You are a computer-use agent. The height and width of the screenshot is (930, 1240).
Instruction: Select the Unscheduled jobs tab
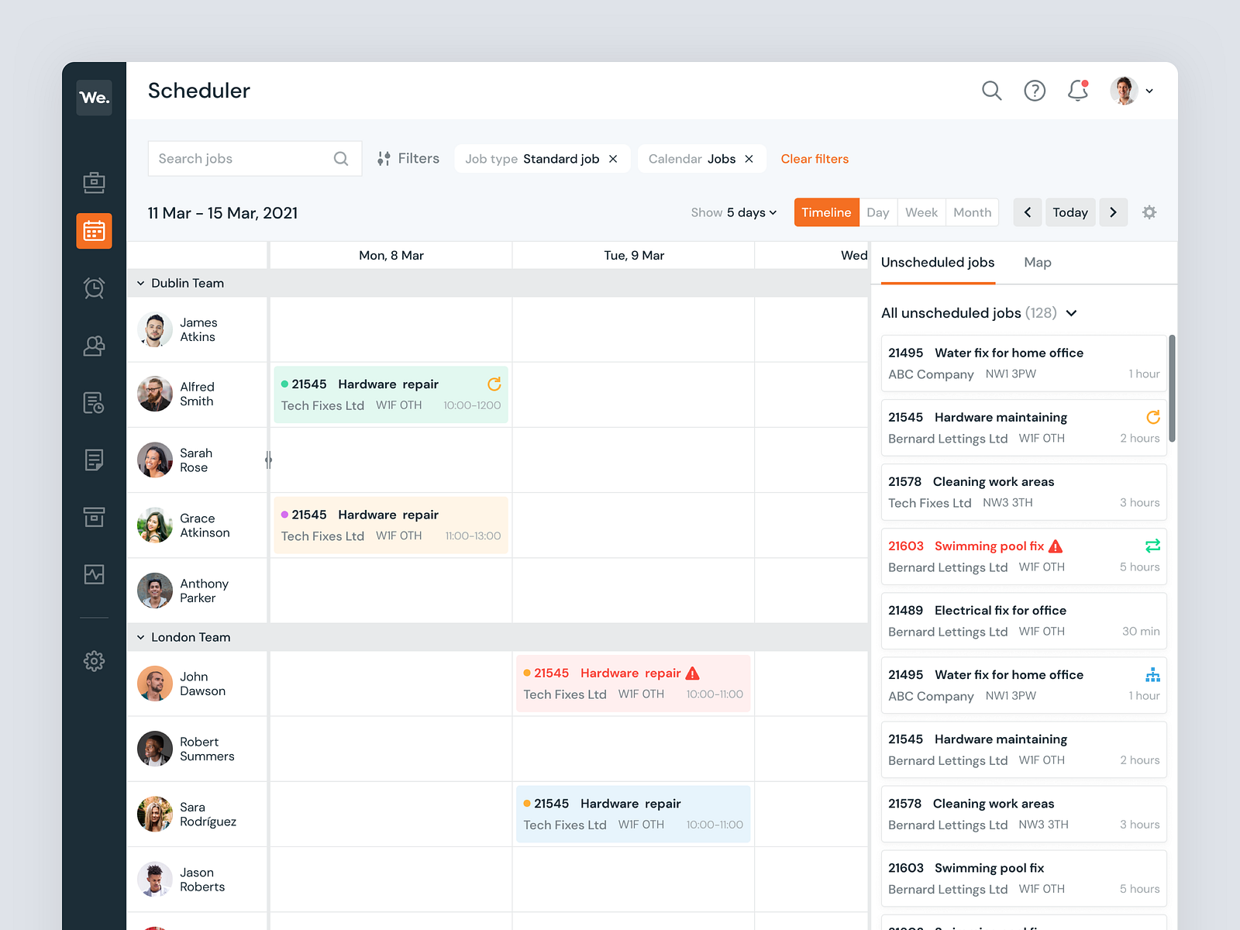click(x=937, y=262)
